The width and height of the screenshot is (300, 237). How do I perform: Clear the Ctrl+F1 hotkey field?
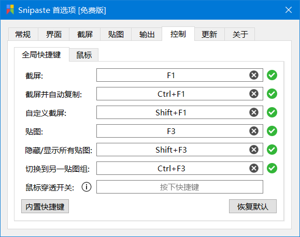click(x=254, y=94)
